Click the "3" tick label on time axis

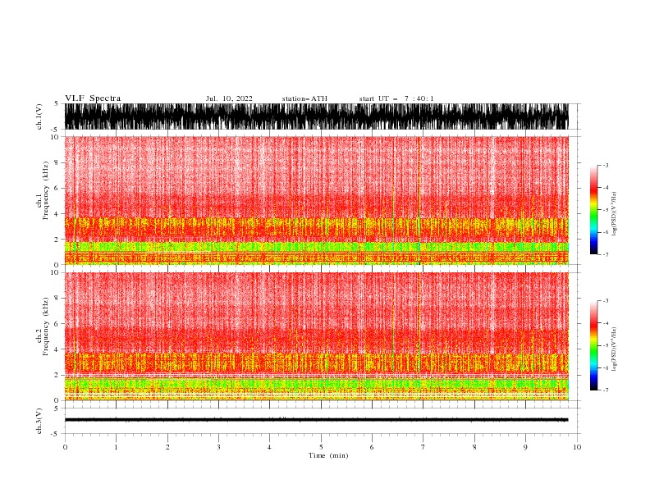(218, 447)
